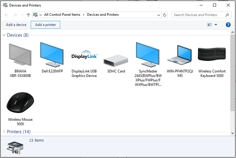This screenshot has width=236, height=158.
Task: Click the Wireless Mouse 5000 label
Action: coord(20,122)
